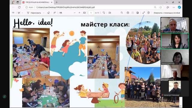Rotate the PDF page
192x108 pixels.
click(103, 13)
